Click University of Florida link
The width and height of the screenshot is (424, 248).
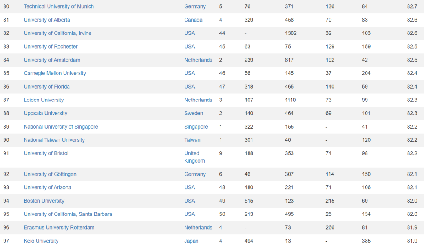coord(47,87)
